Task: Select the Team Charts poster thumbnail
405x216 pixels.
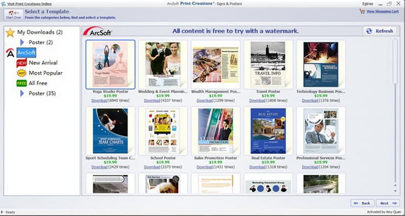Action: pos(110,131)
